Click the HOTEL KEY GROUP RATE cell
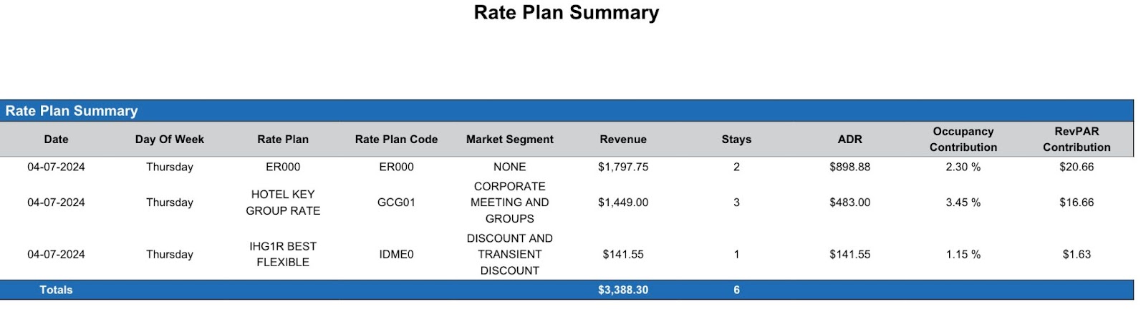The height and width of the screenshot is (322, 1146). [x=283, y=203]
